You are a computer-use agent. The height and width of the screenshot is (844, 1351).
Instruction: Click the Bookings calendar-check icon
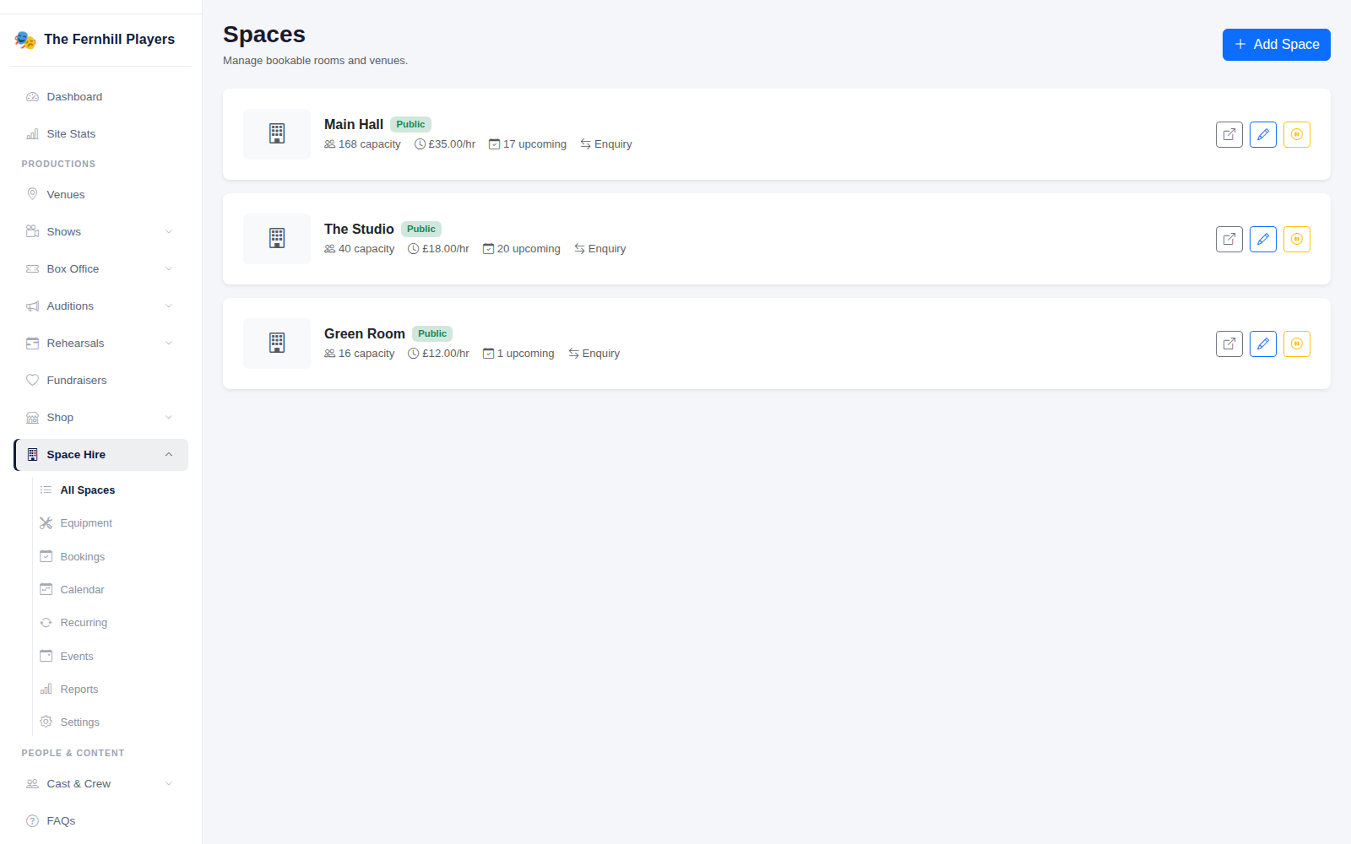(x=46, y=556)
